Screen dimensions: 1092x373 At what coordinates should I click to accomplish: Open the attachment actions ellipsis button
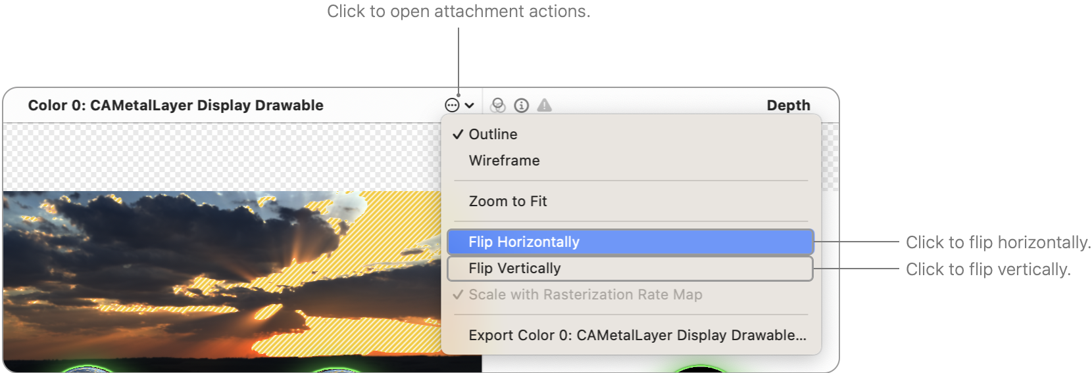(452, 105)
